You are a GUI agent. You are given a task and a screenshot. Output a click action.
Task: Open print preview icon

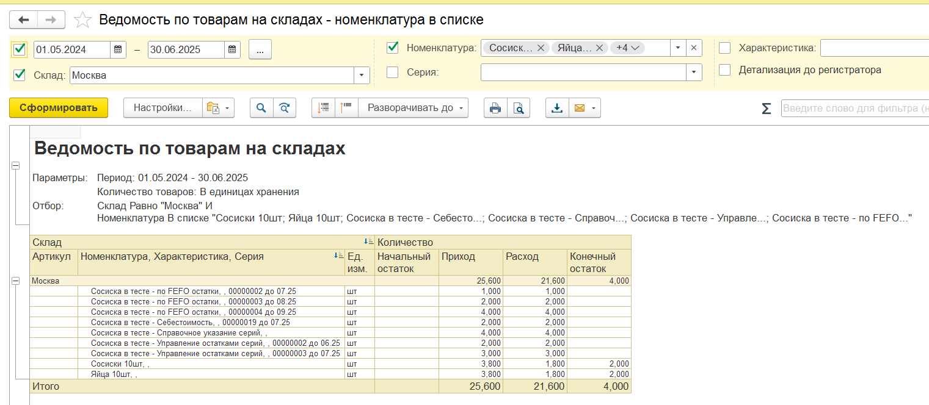click(518, 108)
